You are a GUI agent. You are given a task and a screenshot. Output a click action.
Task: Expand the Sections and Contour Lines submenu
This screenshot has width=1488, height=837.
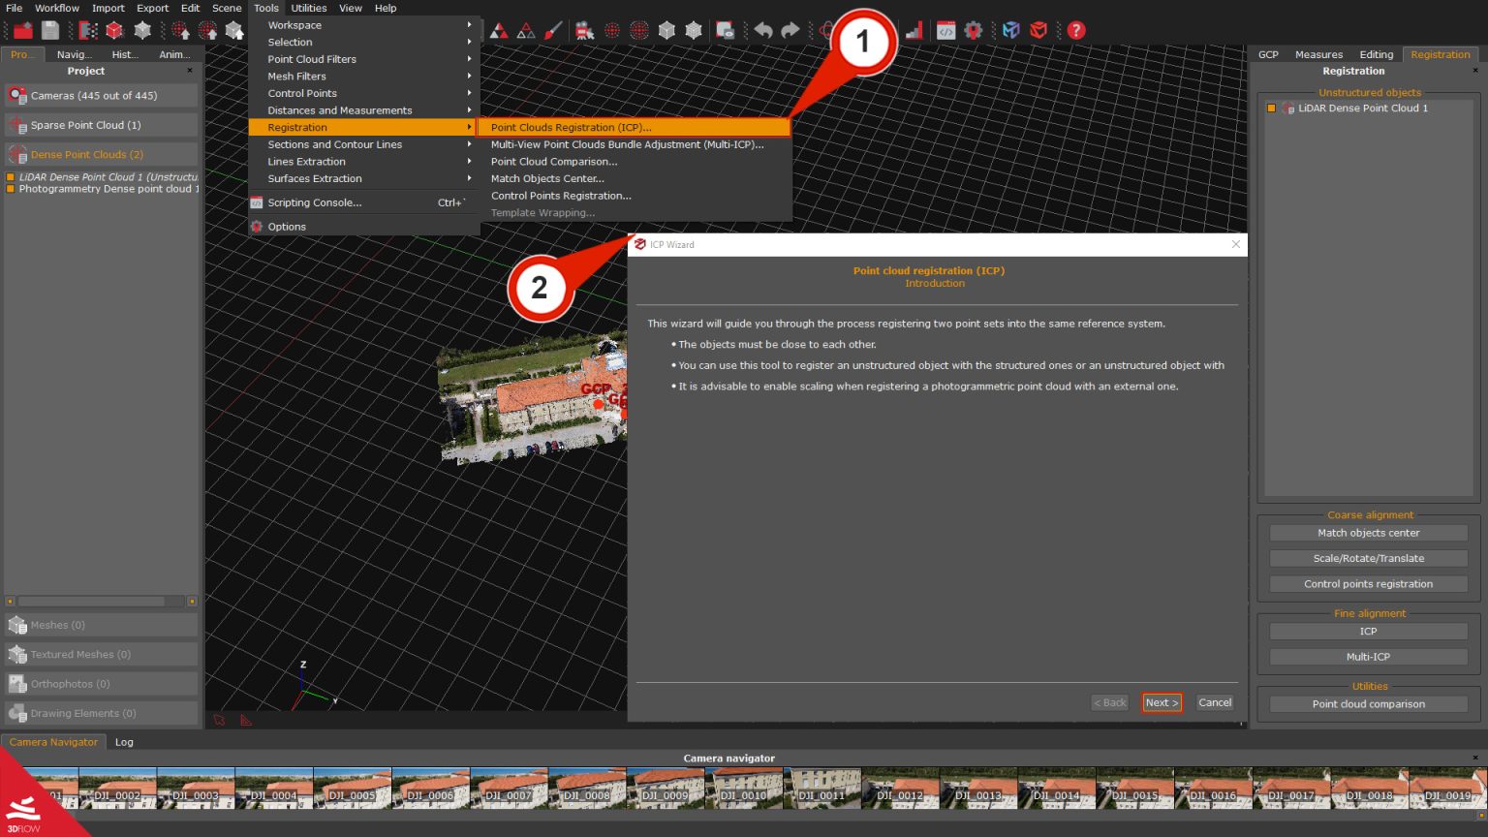(334, 144)
